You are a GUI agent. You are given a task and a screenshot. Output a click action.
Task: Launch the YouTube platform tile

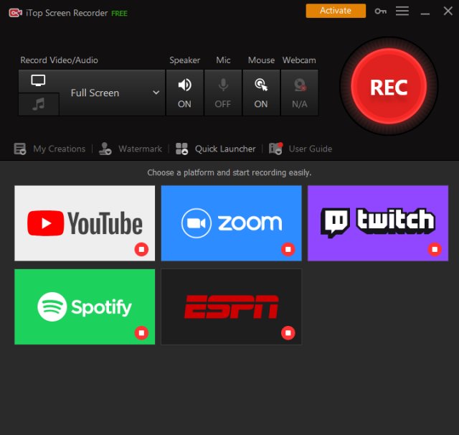pos(85,223)
